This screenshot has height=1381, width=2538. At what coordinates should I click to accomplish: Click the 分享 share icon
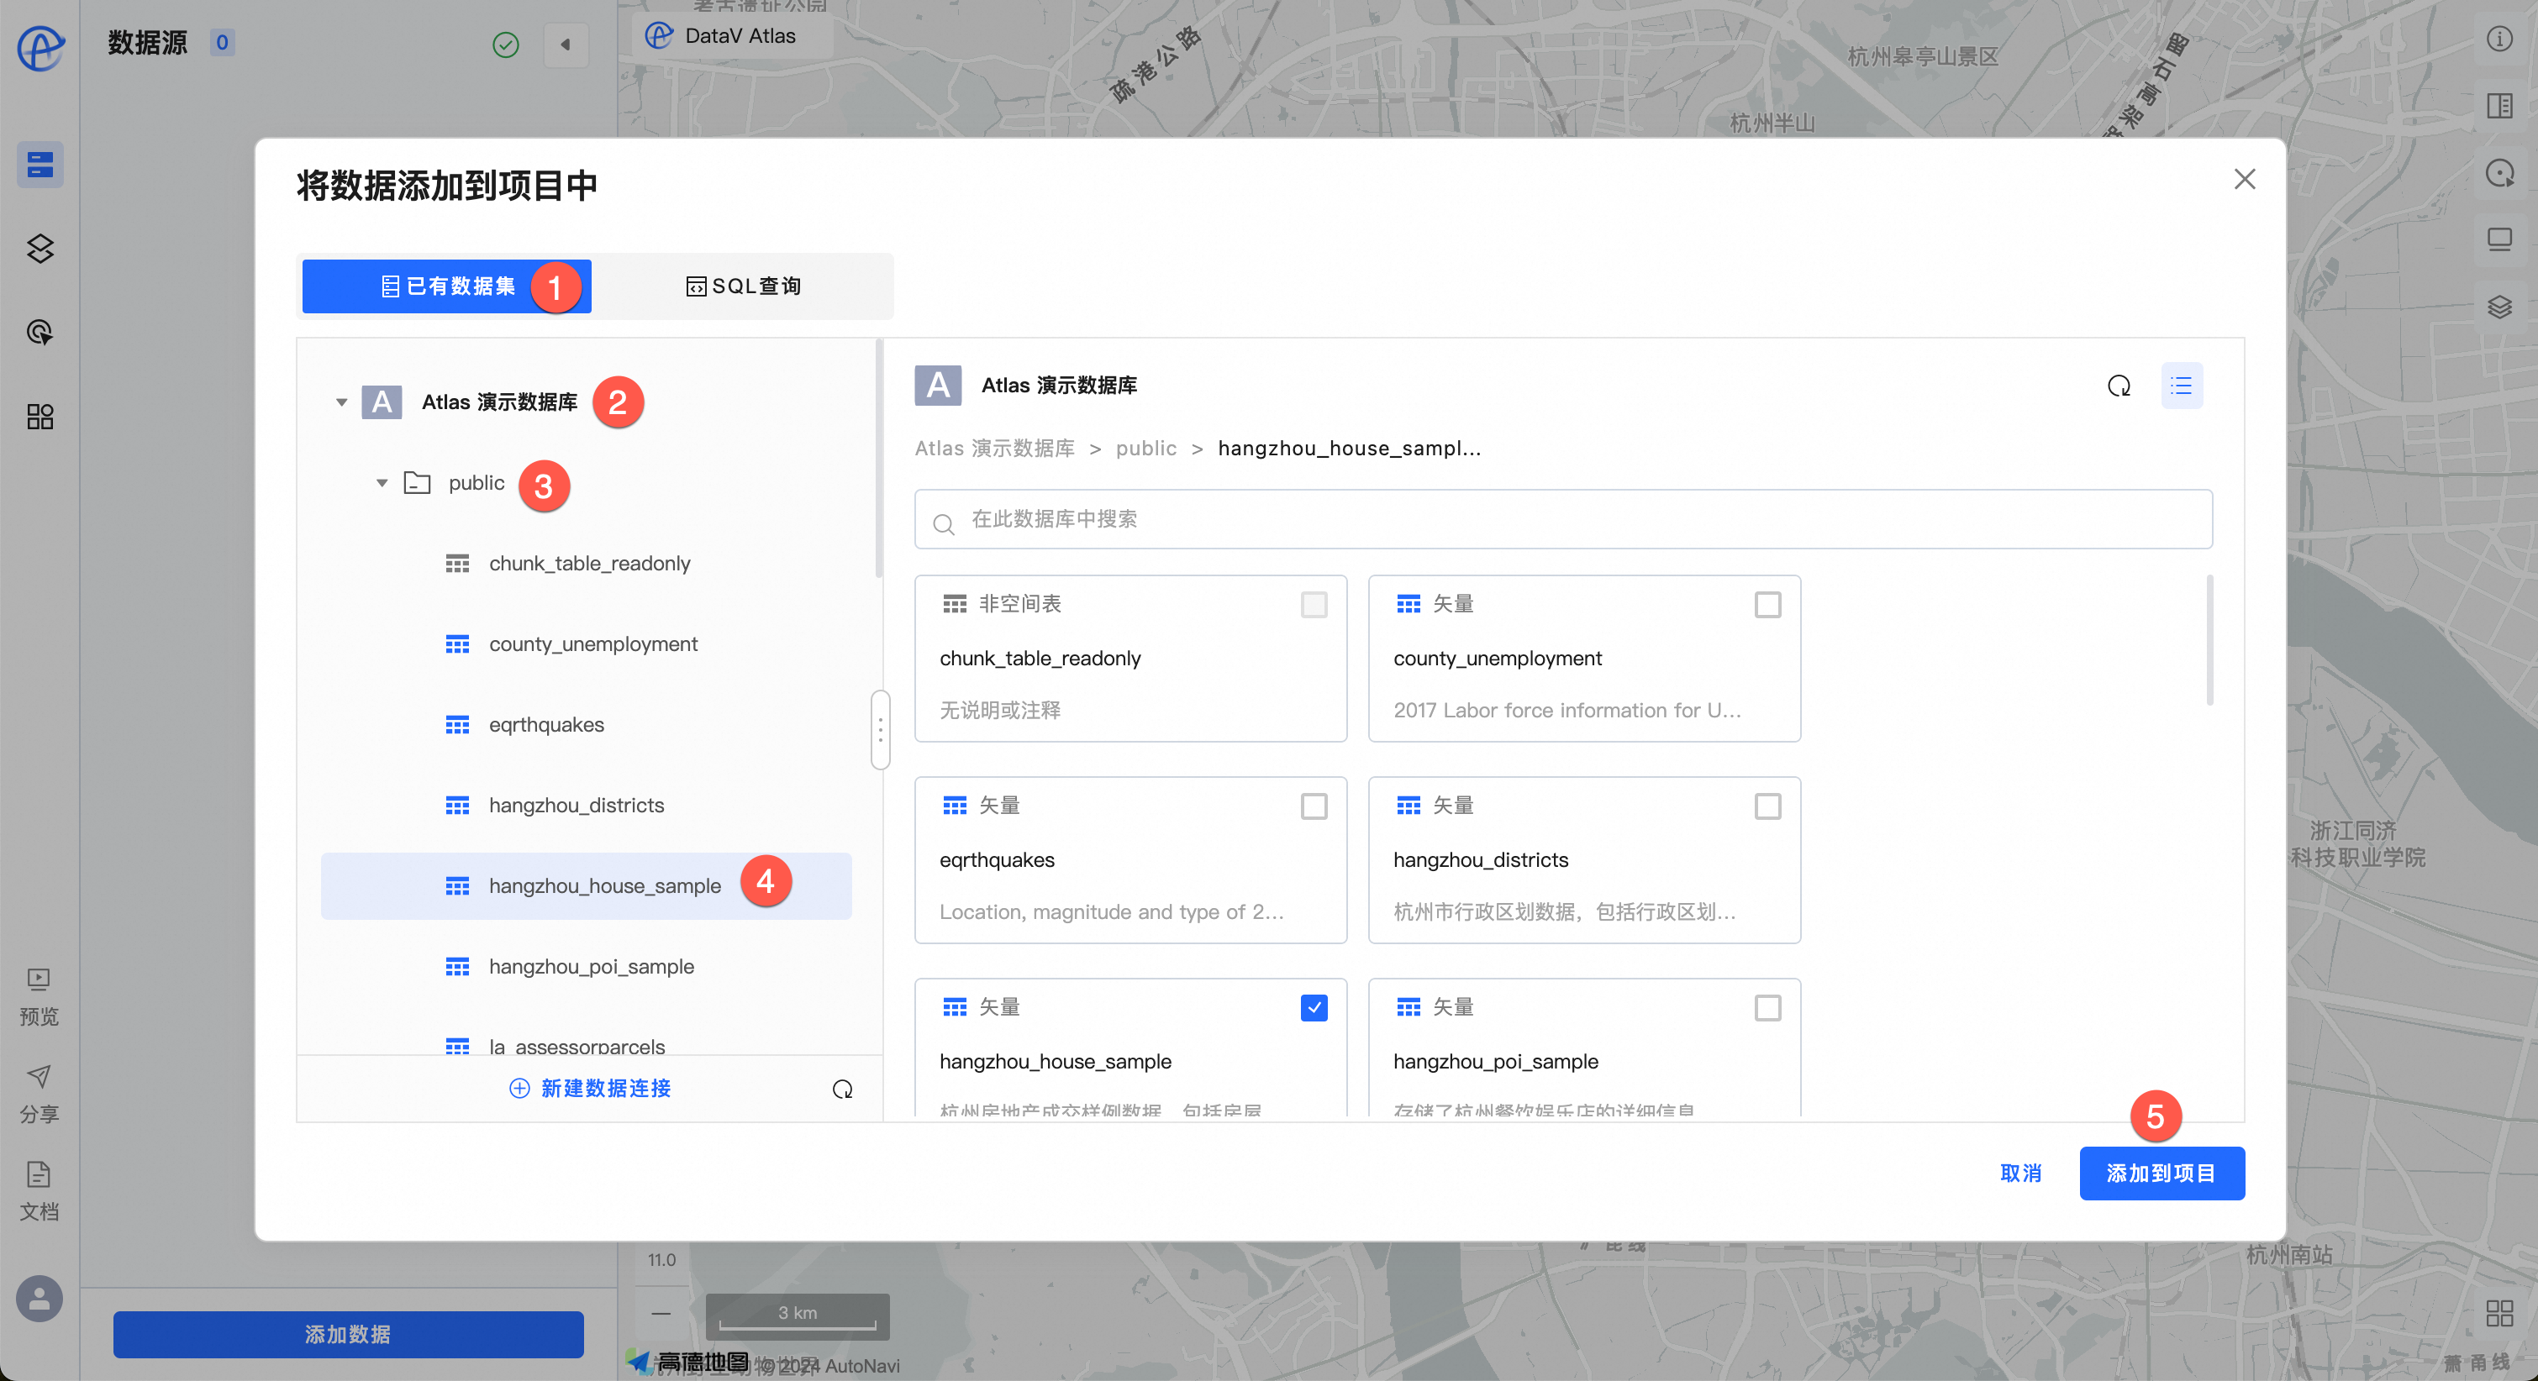(x=39, y=1094)
